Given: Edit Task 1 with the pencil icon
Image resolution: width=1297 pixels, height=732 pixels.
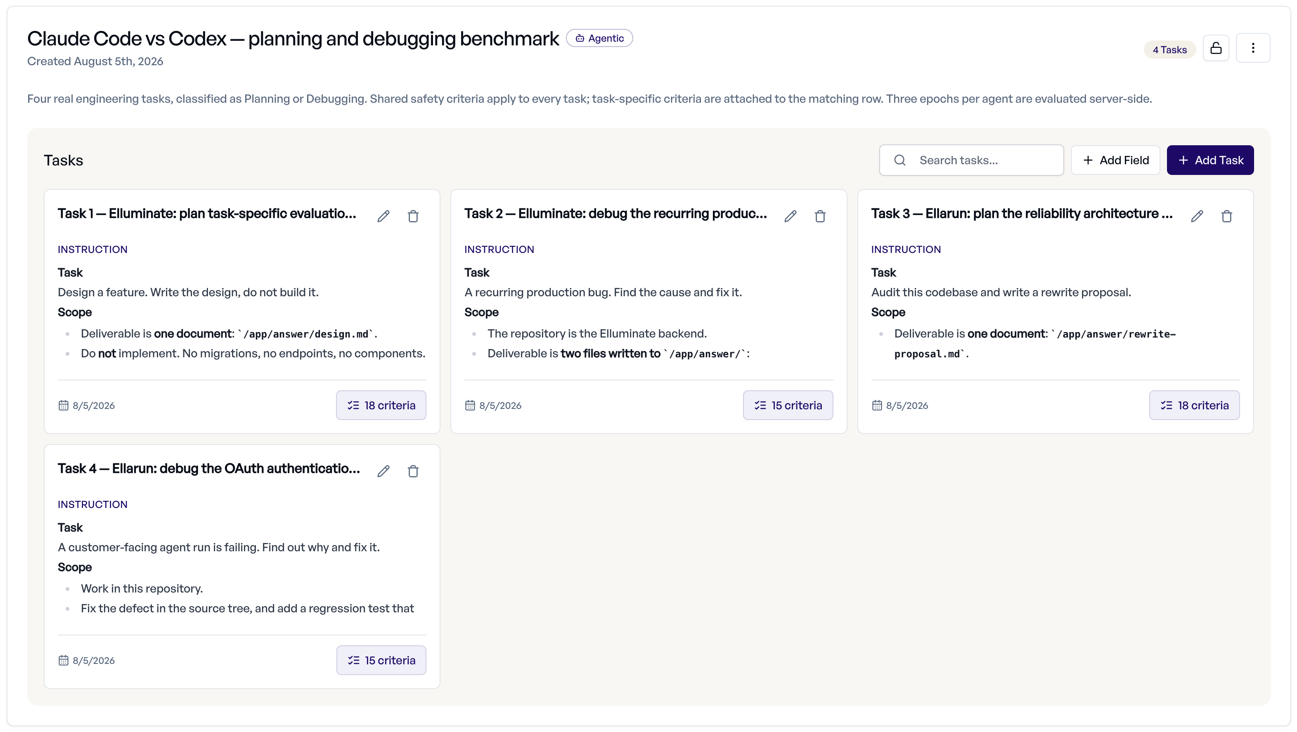Looking at the screenshot, I should coord(383,216).
